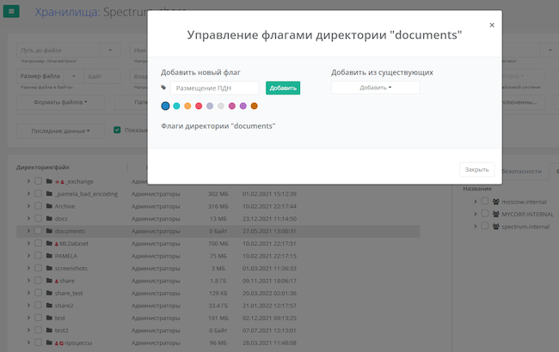Tick the checkbox for share2 folder
559x352 pixels.
coord(38,306)
